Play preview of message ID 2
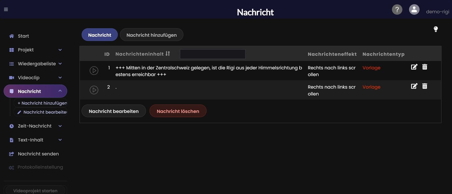452x194 pixels. [x=94, y=90]
